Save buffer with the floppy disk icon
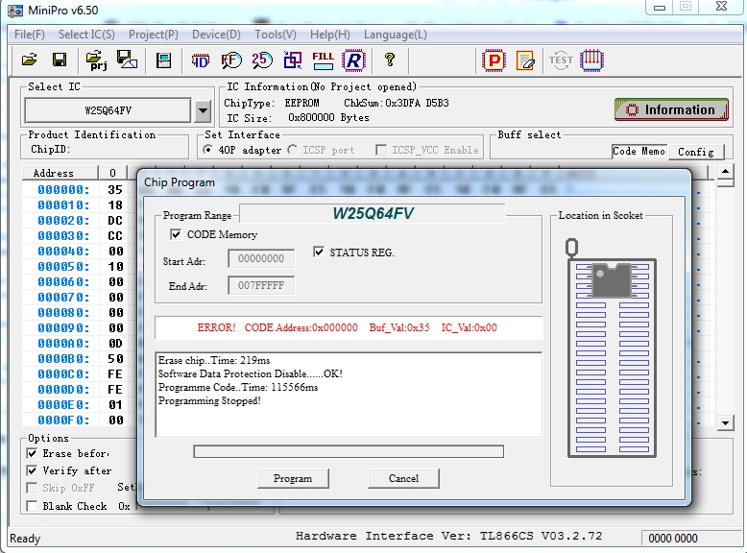747x553 pixels. pos(60,60)
